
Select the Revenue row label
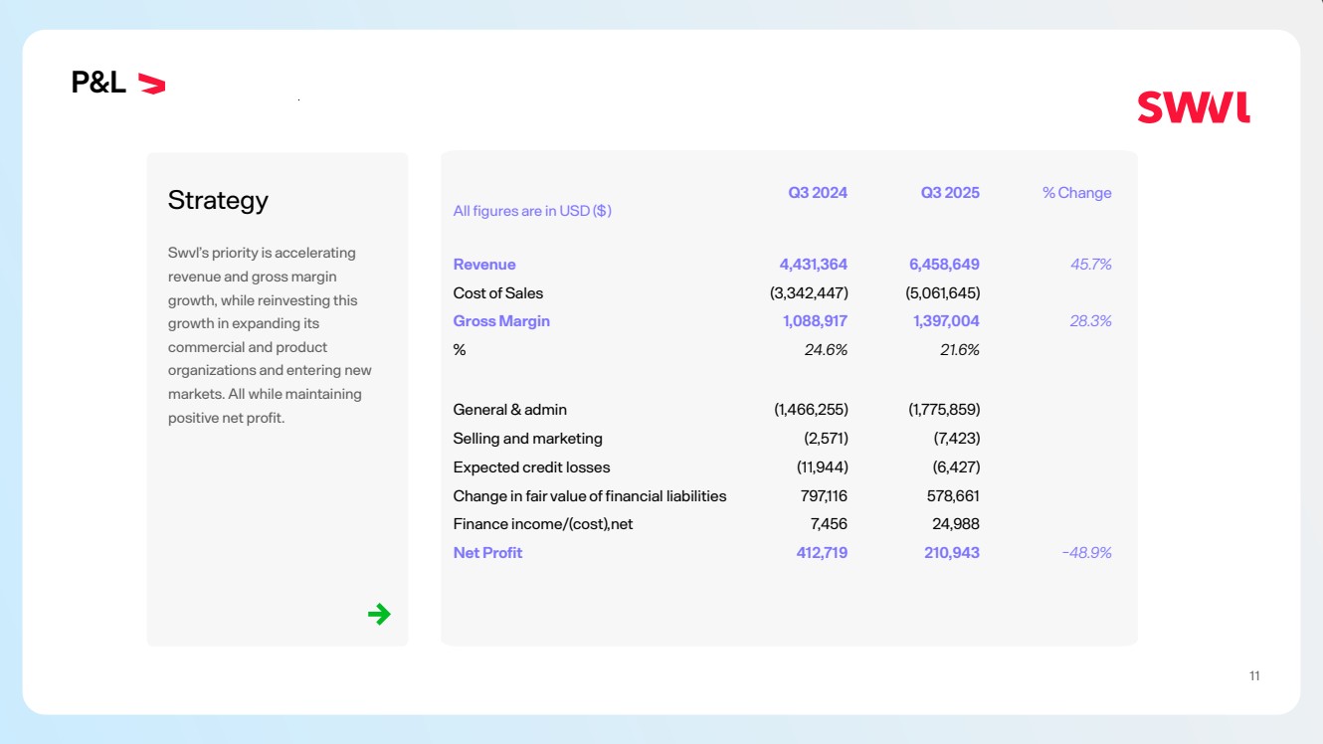point(484,265)
